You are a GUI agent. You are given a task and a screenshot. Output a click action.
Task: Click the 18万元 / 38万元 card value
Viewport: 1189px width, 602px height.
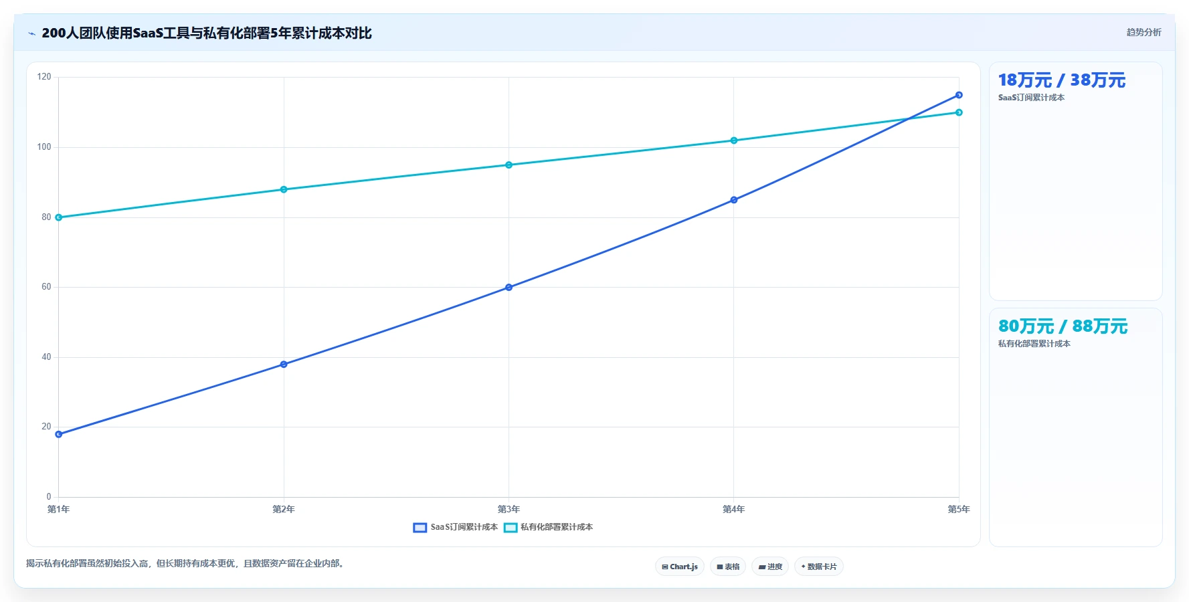1062,80
